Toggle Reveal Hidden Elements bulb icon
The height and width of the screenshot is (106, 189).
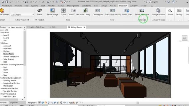(x=68, y=103)
